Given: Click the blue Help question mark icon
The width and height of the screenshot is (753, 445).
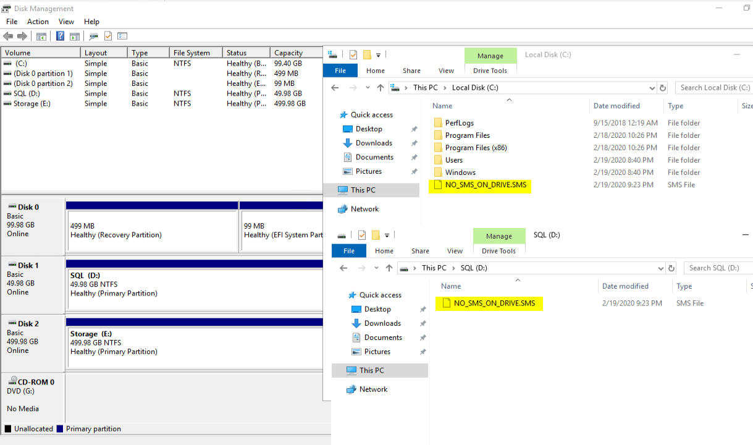Looking at the screenshot, I should pyautogui.click(x=60, y=36).
